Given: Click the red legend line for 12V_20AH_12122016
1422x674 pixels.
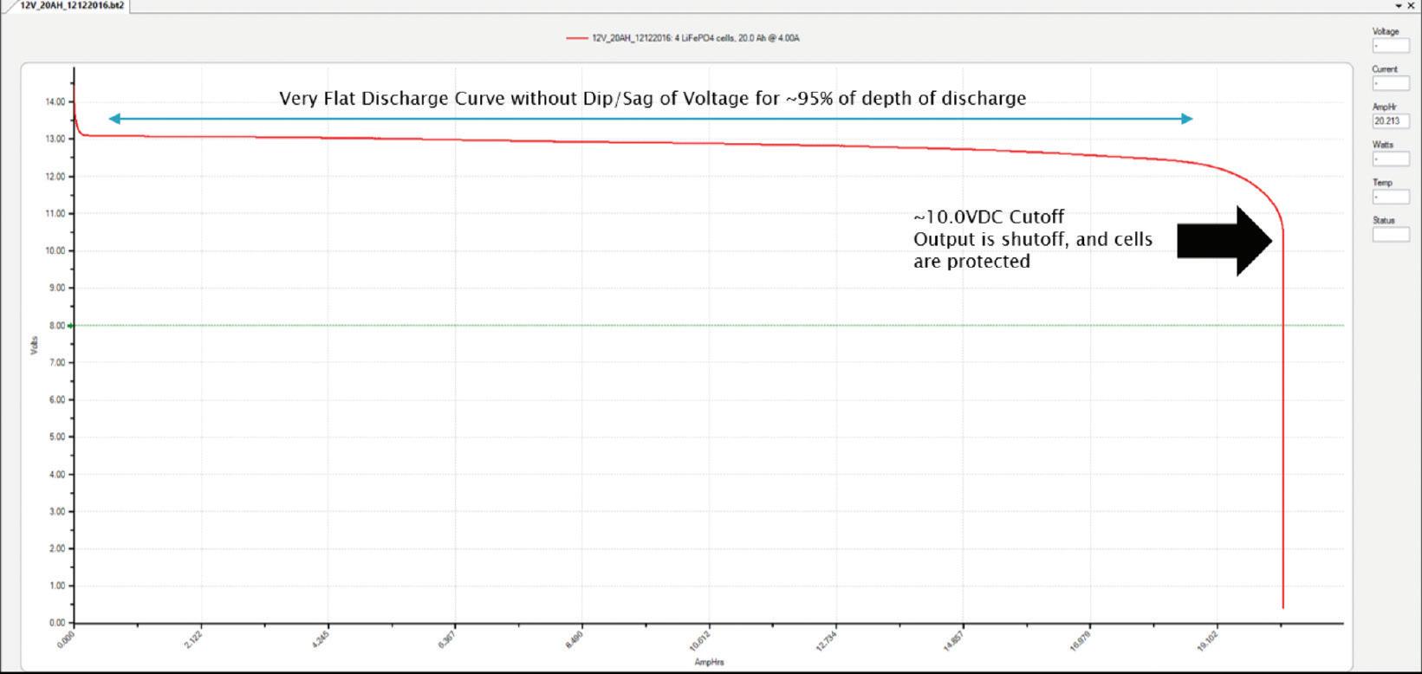Looking at the screenshot, I should point(577,38).
